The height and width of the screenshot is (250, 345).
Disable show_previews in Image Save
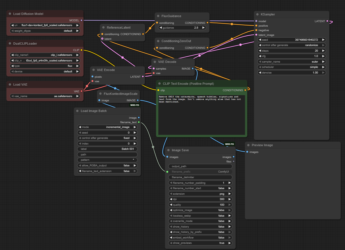[x=200, y=243]
